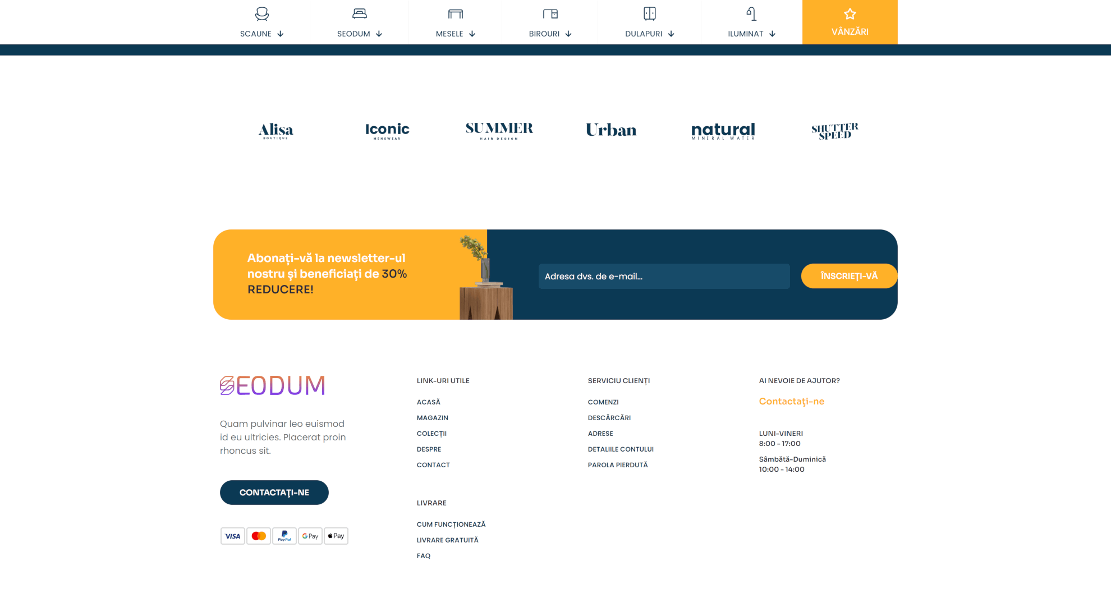Select the Urban brand logo
Image resolution: width=1111 pixels, height=589 pixels.
coord(611,130)
